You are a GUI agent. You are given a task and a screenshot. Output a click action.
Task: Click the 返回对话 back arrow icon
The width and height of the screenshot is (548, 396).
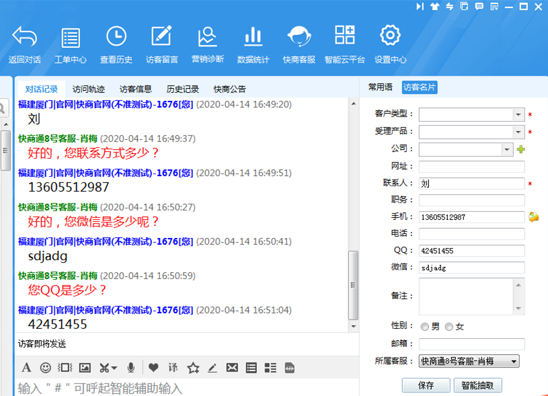(25, 37)
